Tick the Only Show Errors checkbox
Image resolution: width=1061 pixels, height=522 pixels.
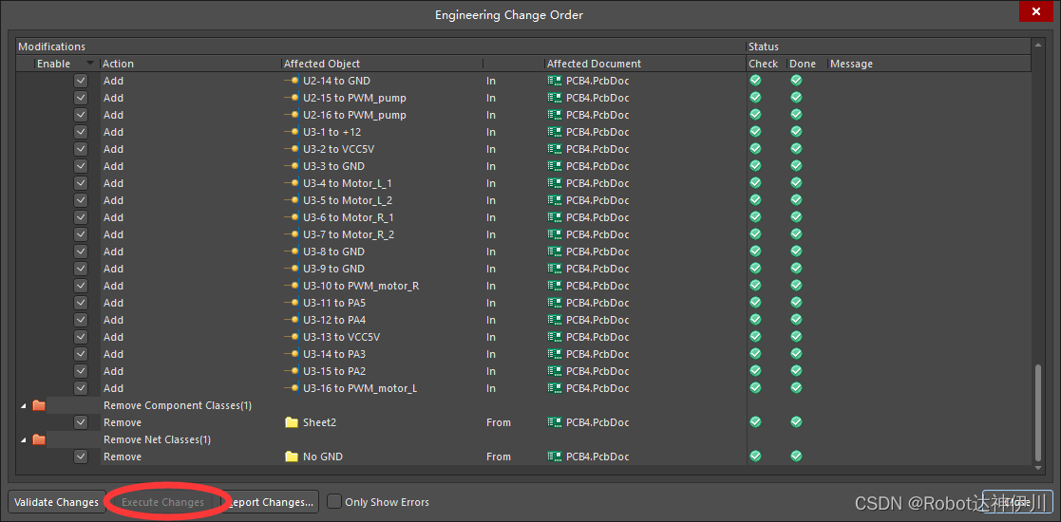click(334, 502)
